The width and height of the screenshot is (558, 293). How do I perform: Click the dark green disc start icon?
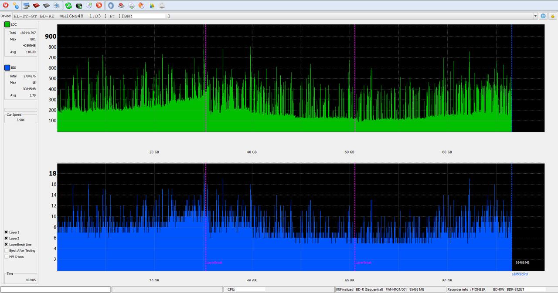(x=79, y=6)
